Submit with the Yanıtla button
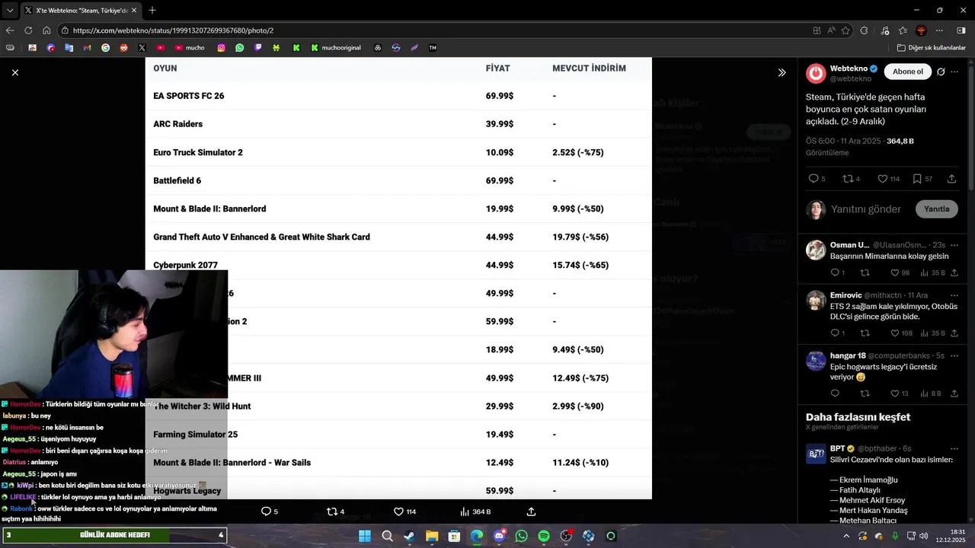 [936, 209]
